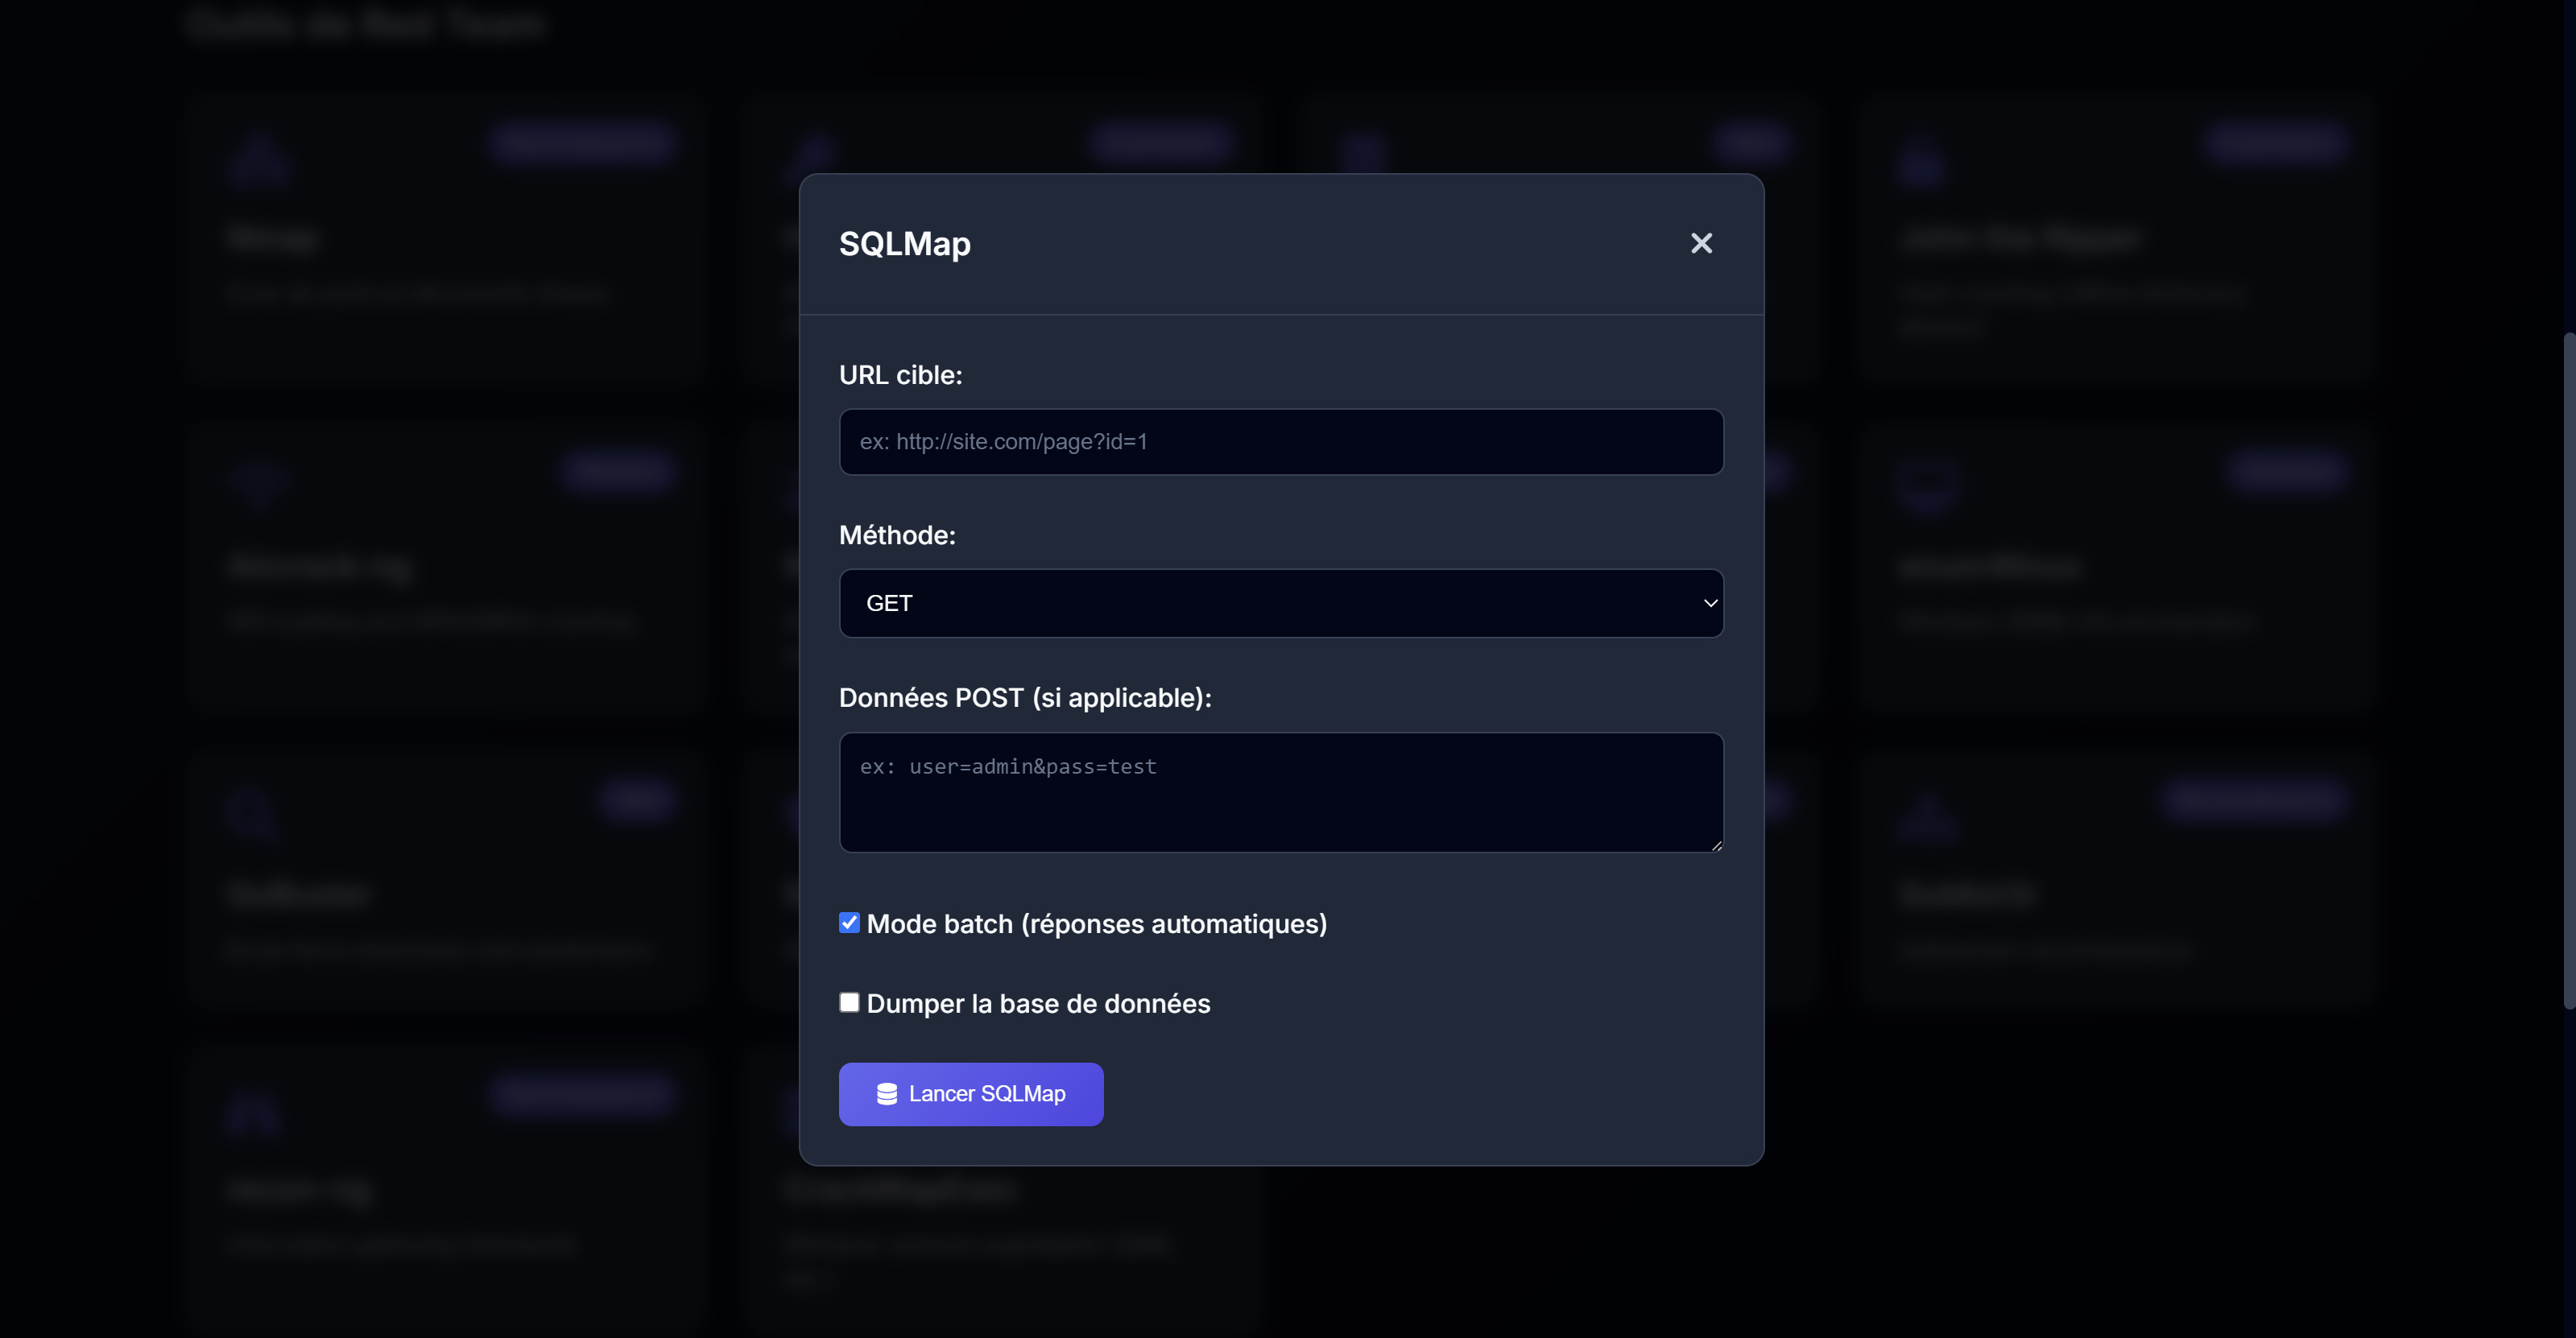Enable Dumper la base de données
The width and height of the screenshot is (2576, 1338).
click(849, 1002)
